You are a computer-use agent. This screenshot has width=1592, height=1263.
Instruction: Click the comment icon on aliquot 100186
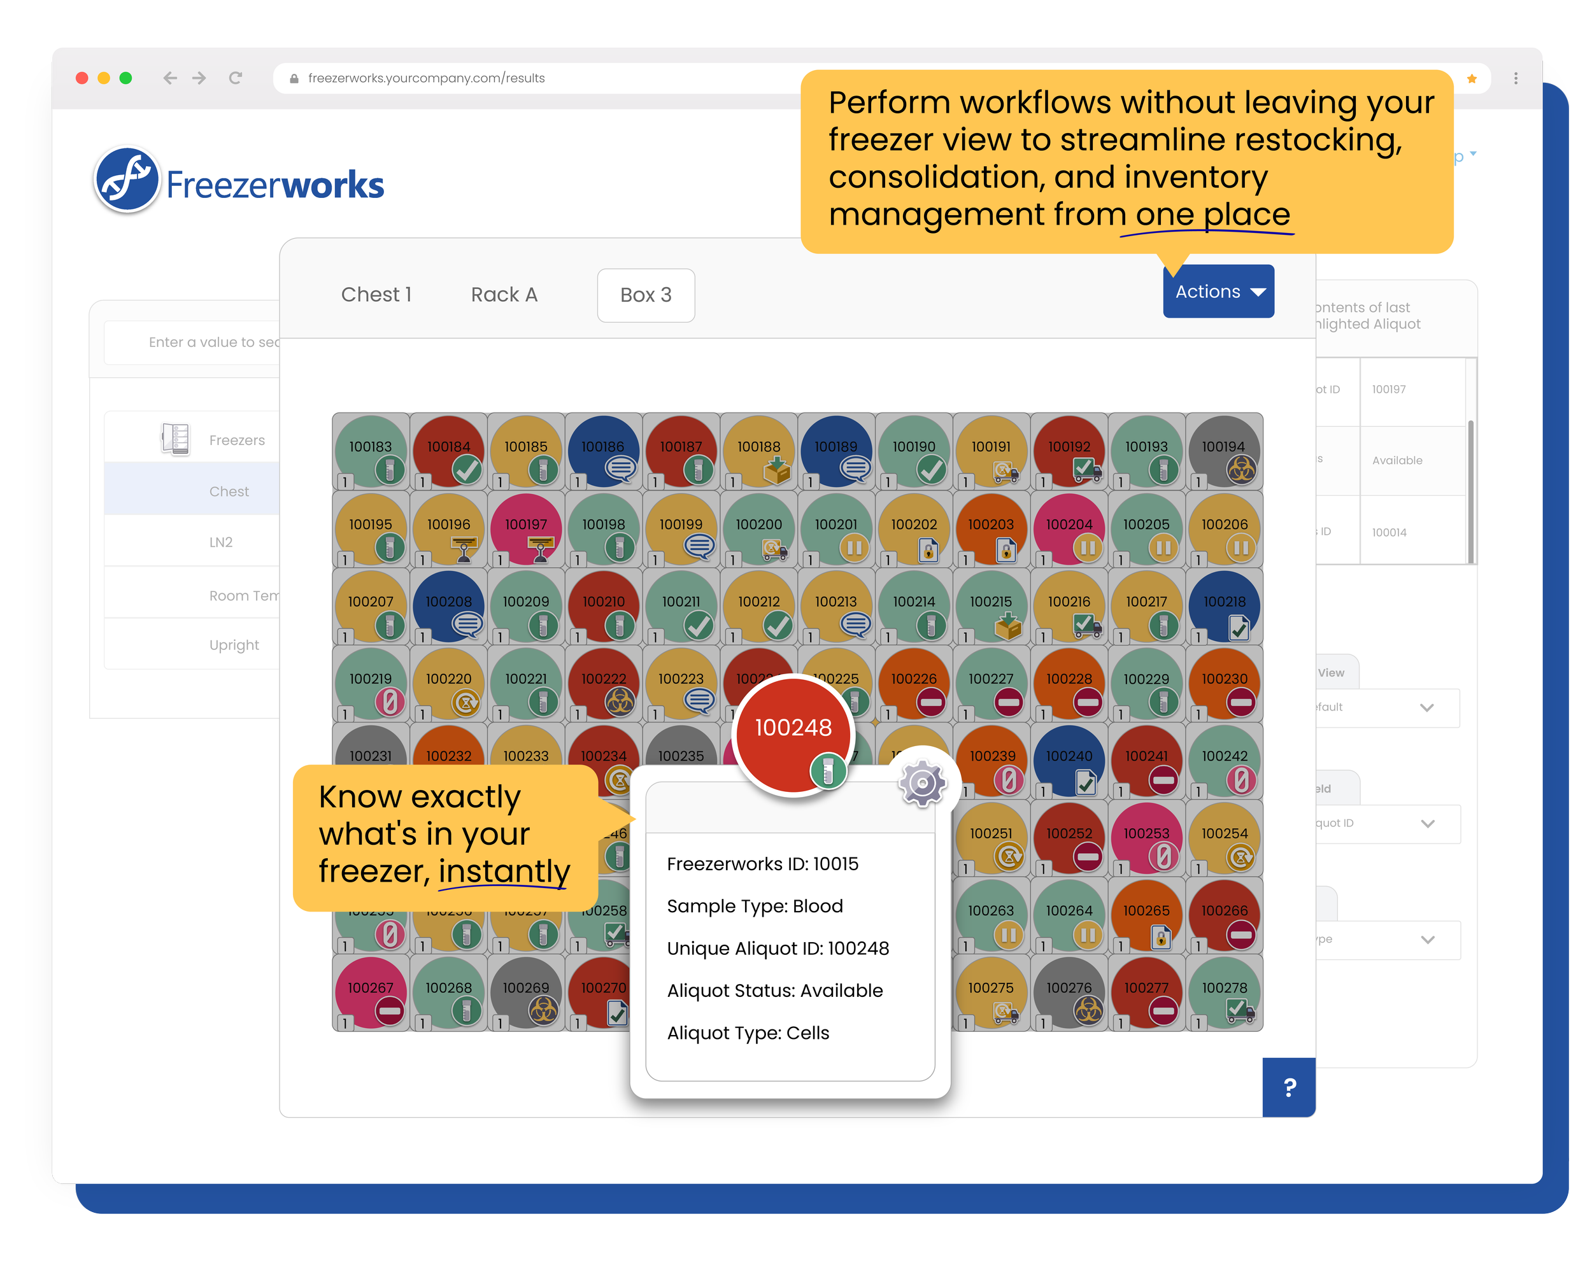[622, 469]
